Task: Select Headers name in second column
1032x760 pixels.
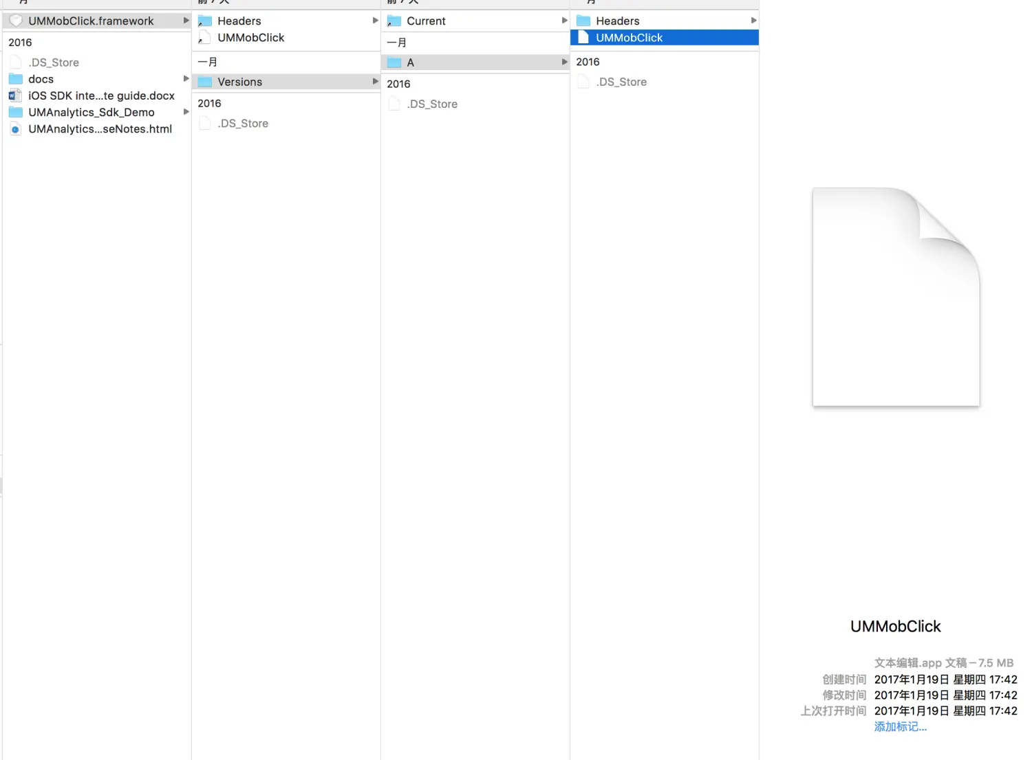Action: (239, 21)
